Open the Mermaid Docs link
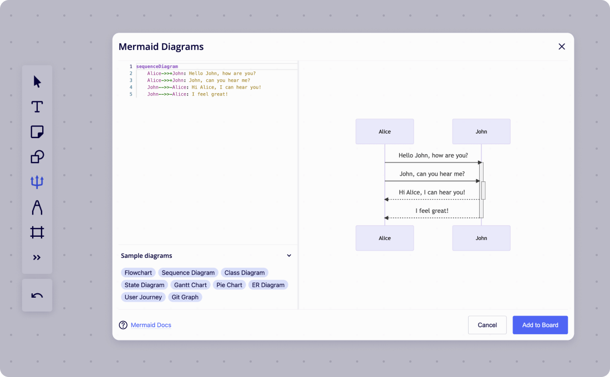 [x=150, y=325]
